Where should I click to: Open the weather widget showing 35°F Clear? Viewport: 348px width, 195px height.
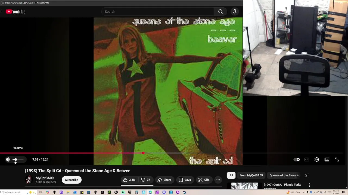293,192
